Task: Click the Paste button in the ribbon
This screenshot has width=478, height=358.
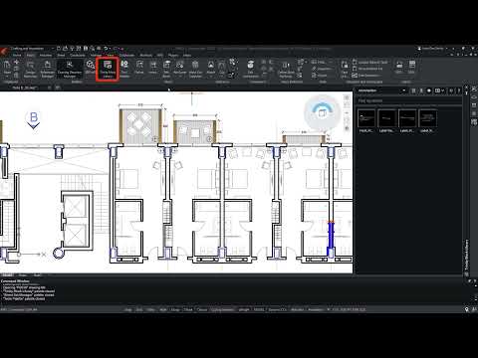Action: (7, 68)
